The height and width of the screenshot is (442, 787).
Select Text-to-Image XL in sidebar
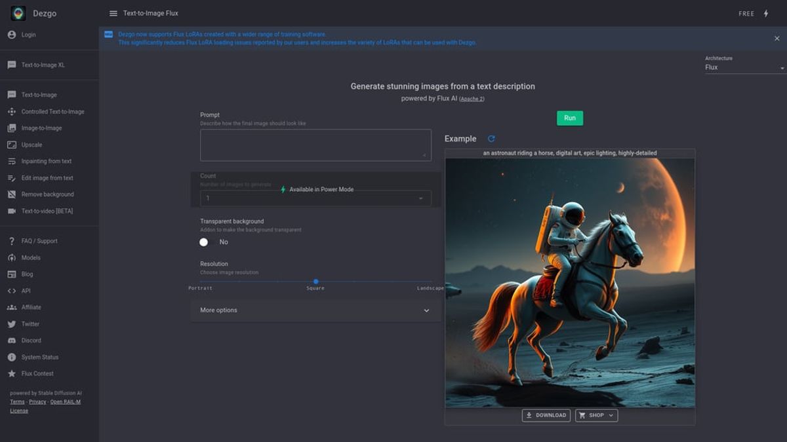tap(43, 65)
